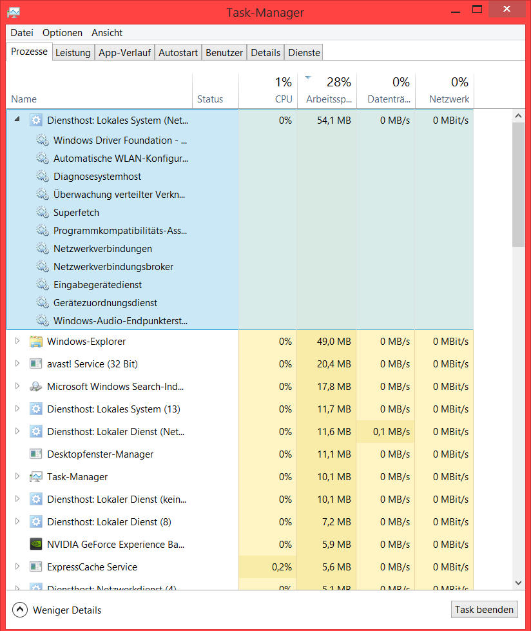Click gear icon of Diensthost: Lokaler Dienst (Net...
The height and width of the screenshot is (631, 531).
[36, 431]
